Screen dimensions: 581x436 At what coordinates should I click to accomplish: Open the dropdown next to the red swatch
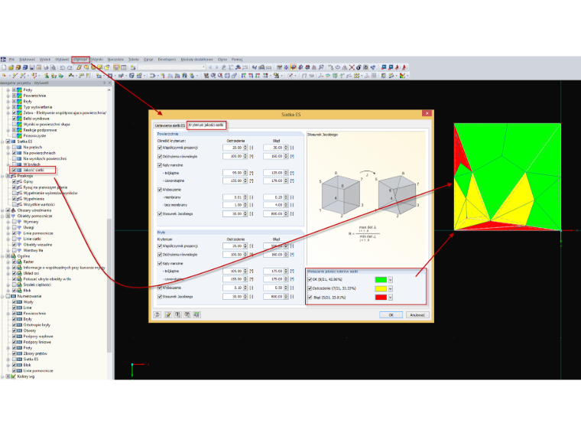[390, 298]
